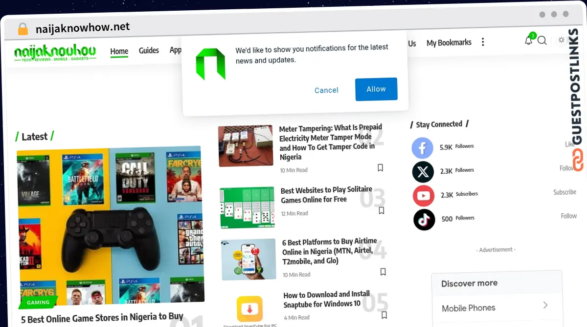Expand the Mobile Phones chevron
The image size is (587, 327).
click(545, 306)
